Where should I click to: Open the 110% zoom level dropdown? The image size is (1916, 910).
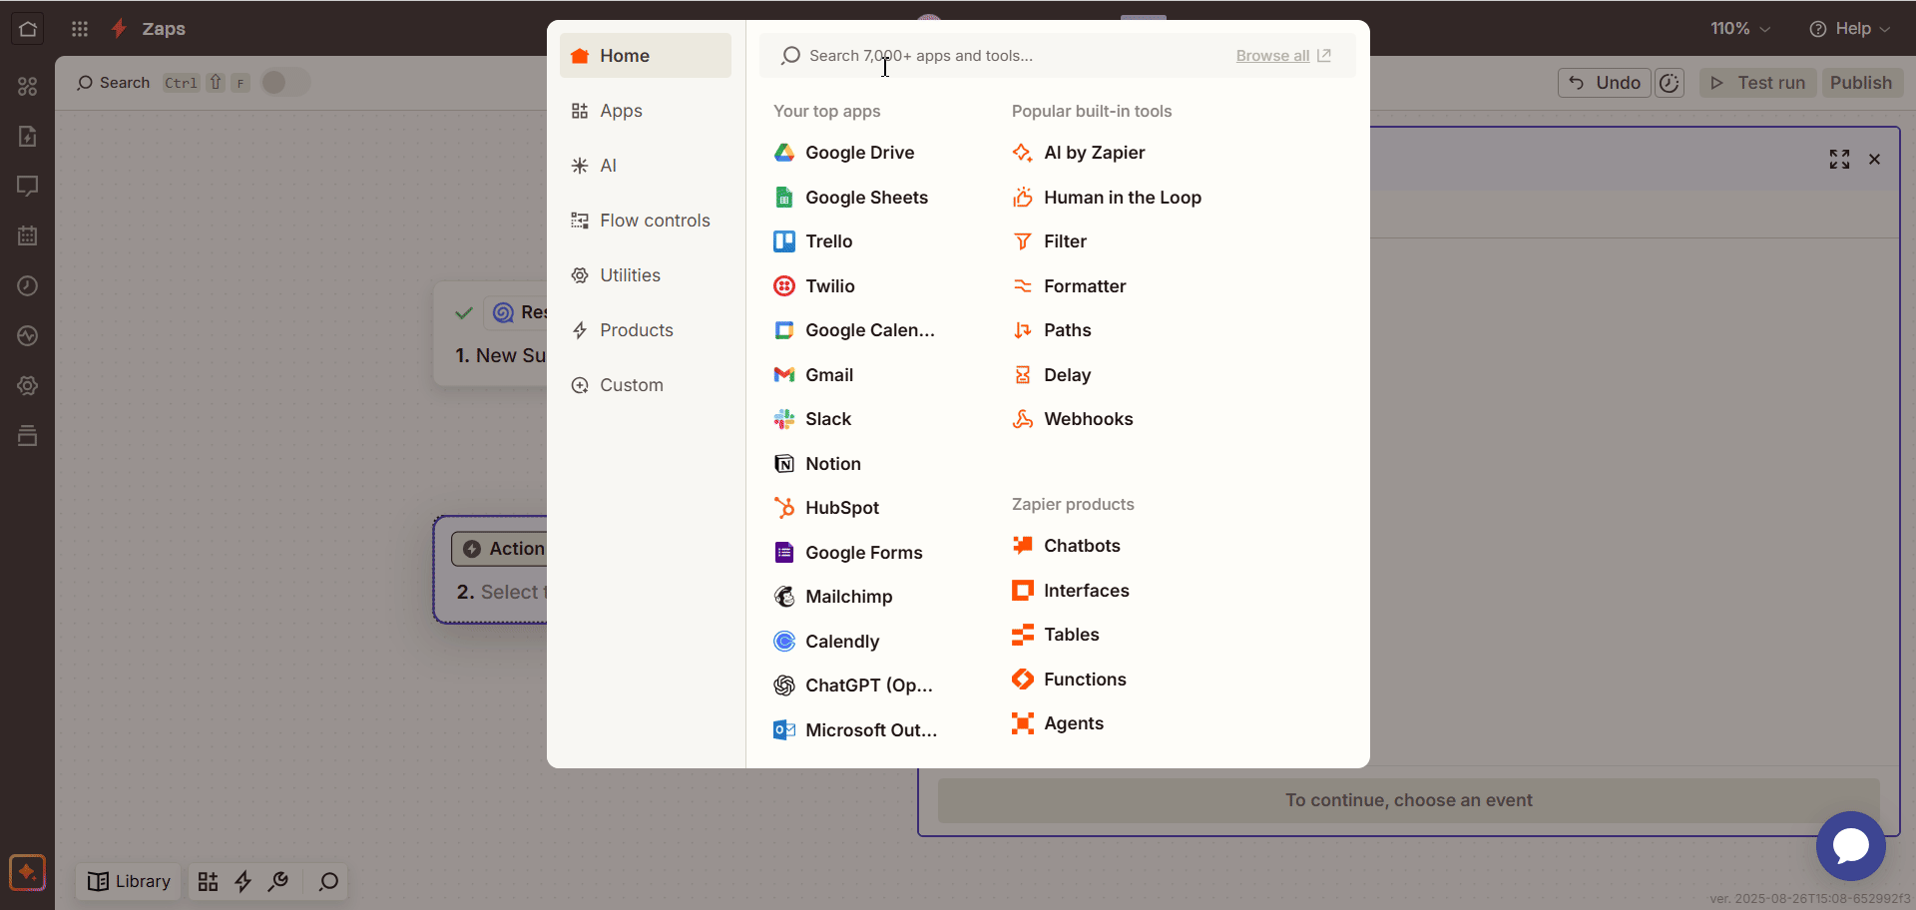tap(1740, 29)
